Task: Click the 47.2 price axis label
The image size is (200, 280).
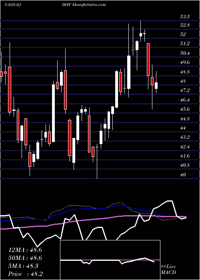Action: pyautogui.click(x=185, y=90)
